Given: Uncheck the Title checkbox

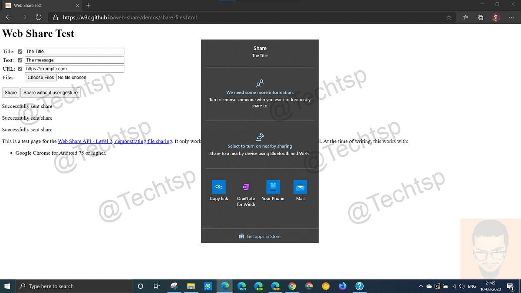Looking at the screenshot, I should pyautogui.click(x=20, y=51).
